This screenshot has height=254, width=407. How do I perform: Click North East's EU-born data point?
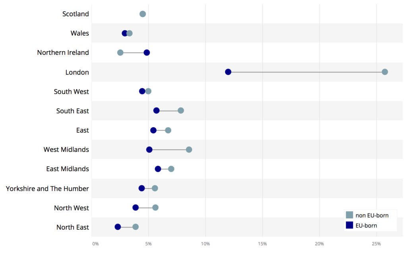click(x=118, y=227)
